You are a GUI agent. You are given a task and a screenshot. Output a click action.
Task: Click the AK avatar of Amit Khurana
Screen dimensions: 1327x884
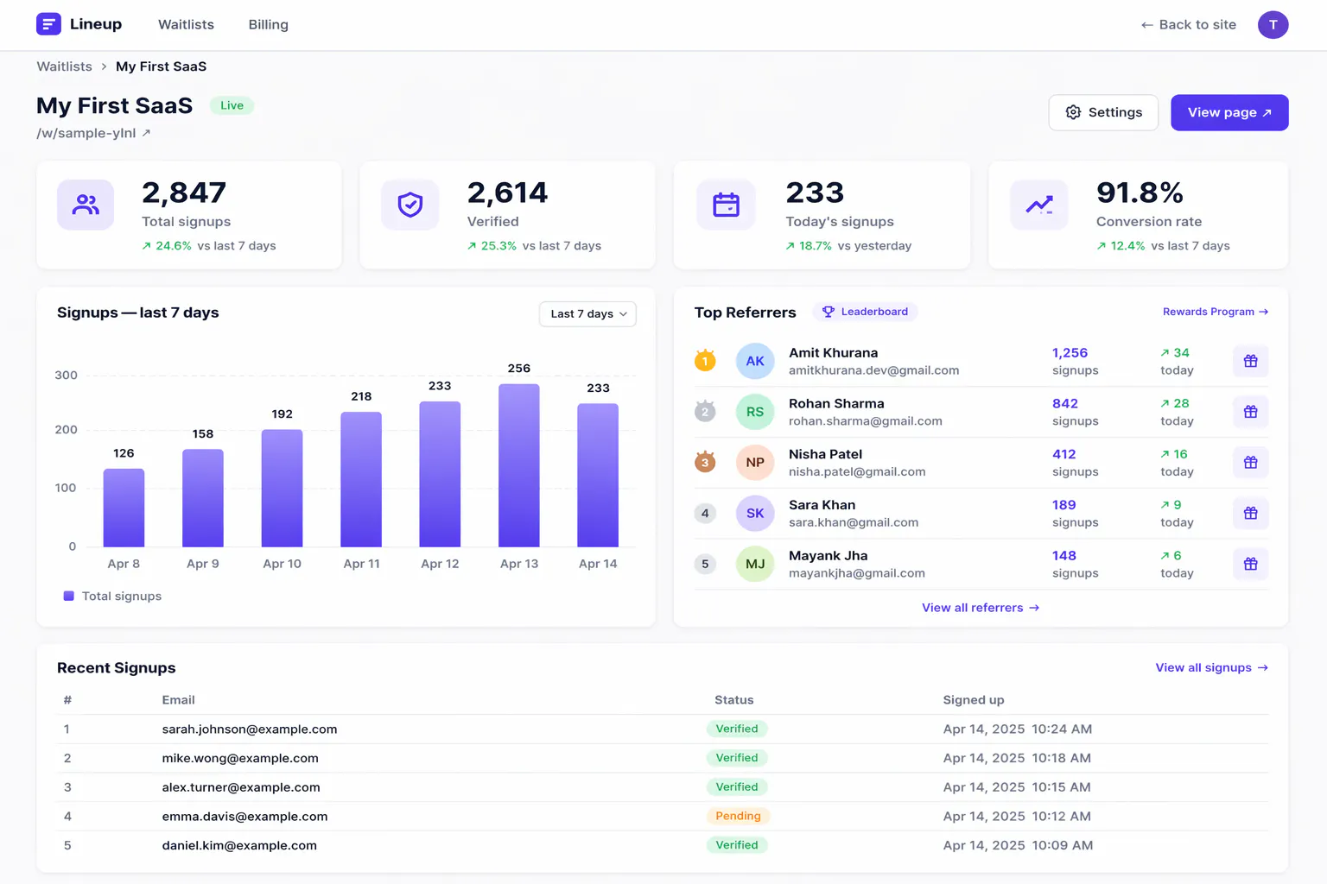755,361
